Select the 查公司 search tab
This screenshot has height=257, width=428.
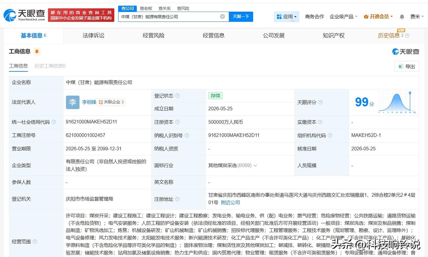[127, 8]
